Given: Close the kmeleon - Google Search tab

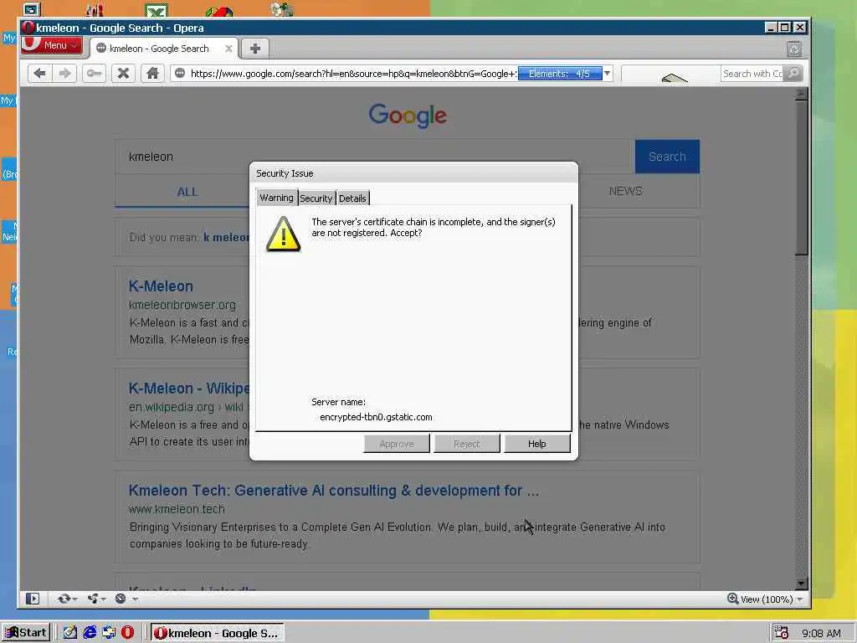Looking at the screenshot, I should pos(228,49).
